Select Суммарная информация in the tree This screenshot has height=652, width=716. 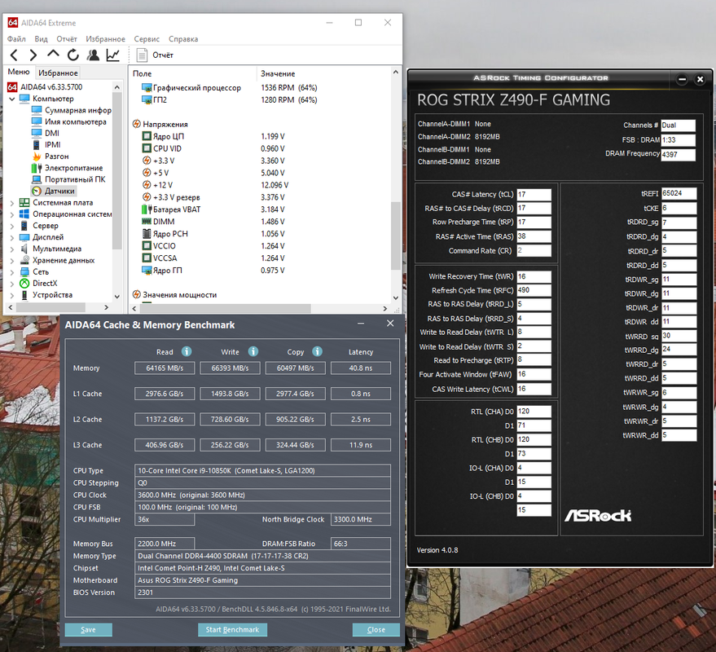(x=72, y=110)
